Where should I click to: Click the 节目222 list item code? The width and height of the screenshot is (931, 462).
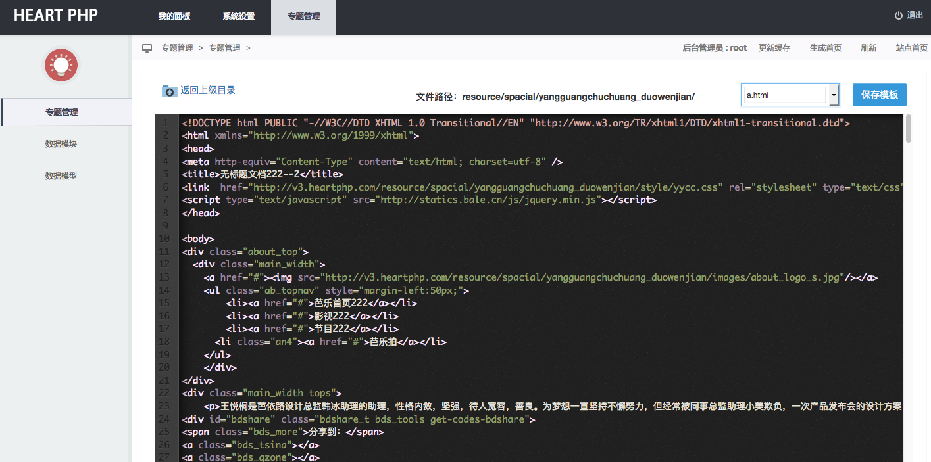[x=312, y=328]
